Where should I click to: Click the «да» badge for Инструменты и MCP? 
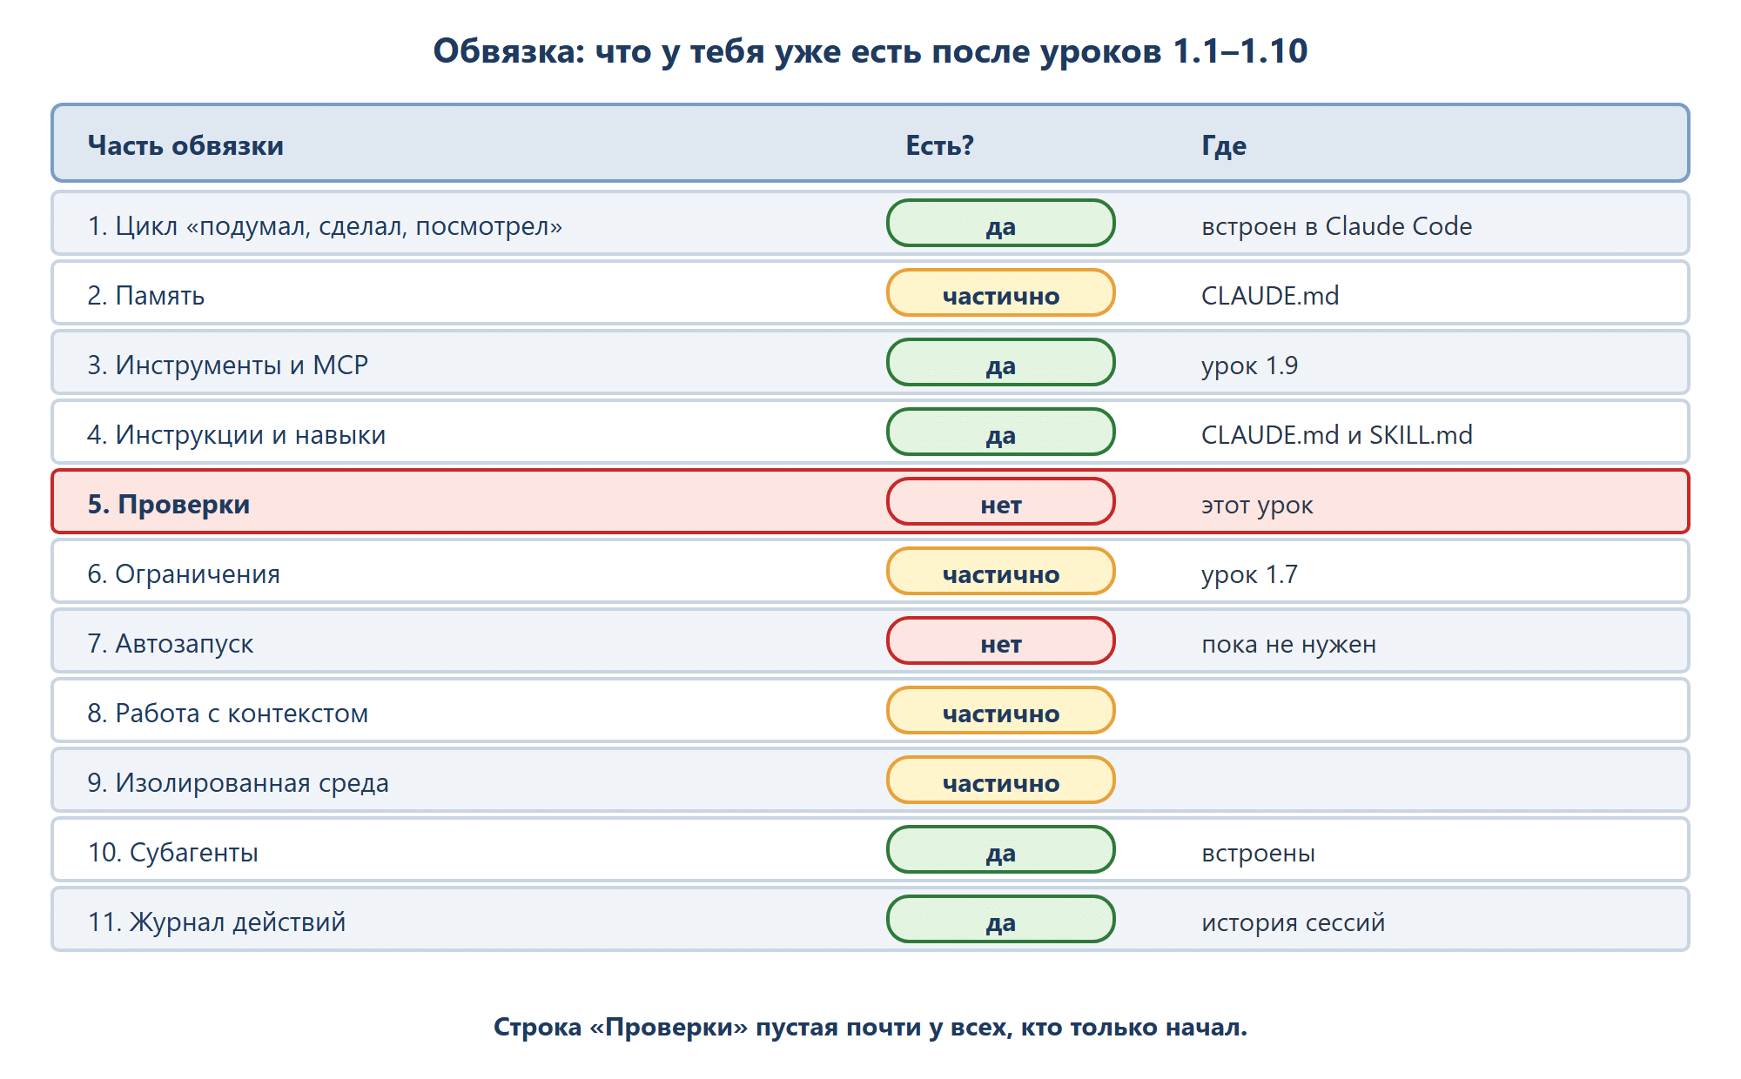[1001, 363]
